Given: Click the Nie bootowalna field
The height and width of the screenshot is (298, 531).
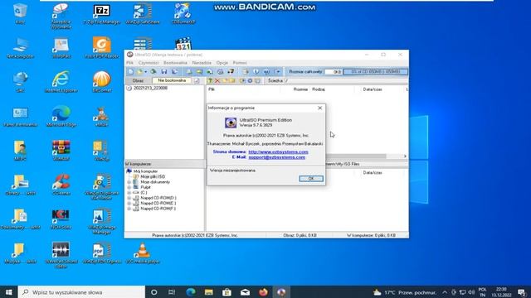Looking at the screenshot, I should 172,80.
